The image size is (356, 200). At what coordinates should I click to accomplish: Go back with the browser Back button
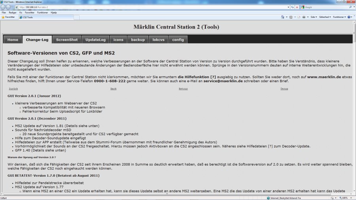click(x=3, y=7)
